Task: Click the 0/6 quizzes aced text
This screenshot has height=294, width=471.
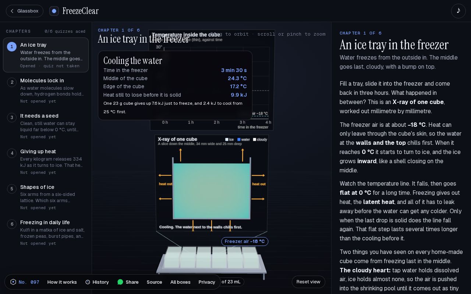Action: click(65, 32)
